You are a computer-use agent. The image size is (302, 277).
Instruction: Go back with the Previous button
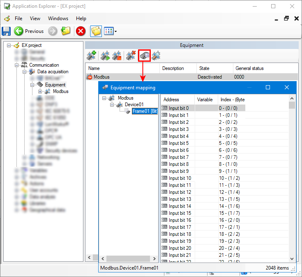(x=29, y=31)
